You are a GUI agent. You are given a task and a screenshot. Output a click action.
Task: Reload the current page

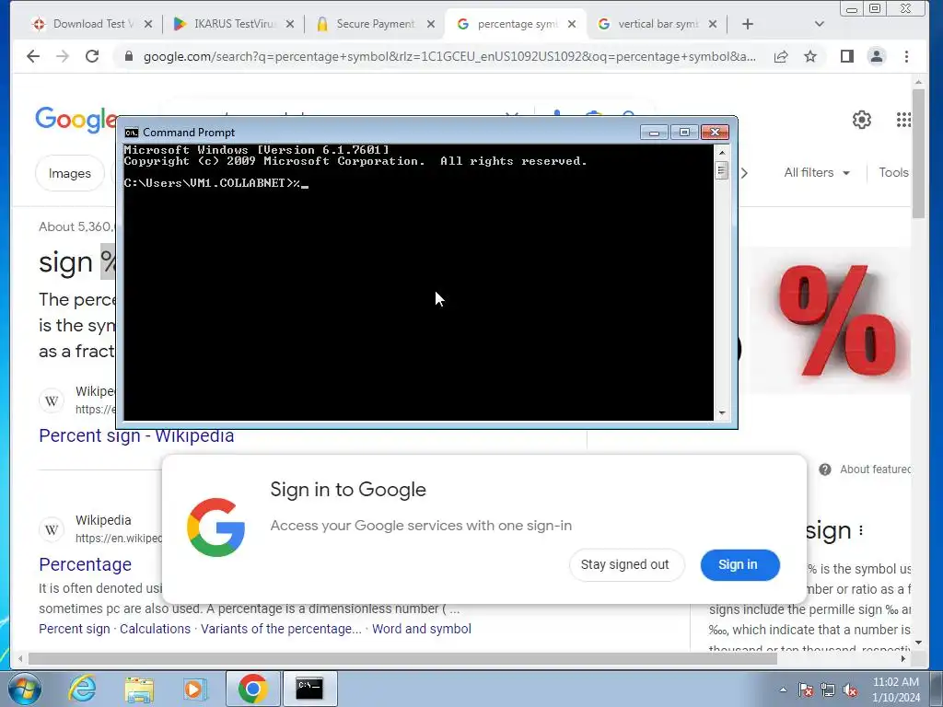[x=92, y=56]
